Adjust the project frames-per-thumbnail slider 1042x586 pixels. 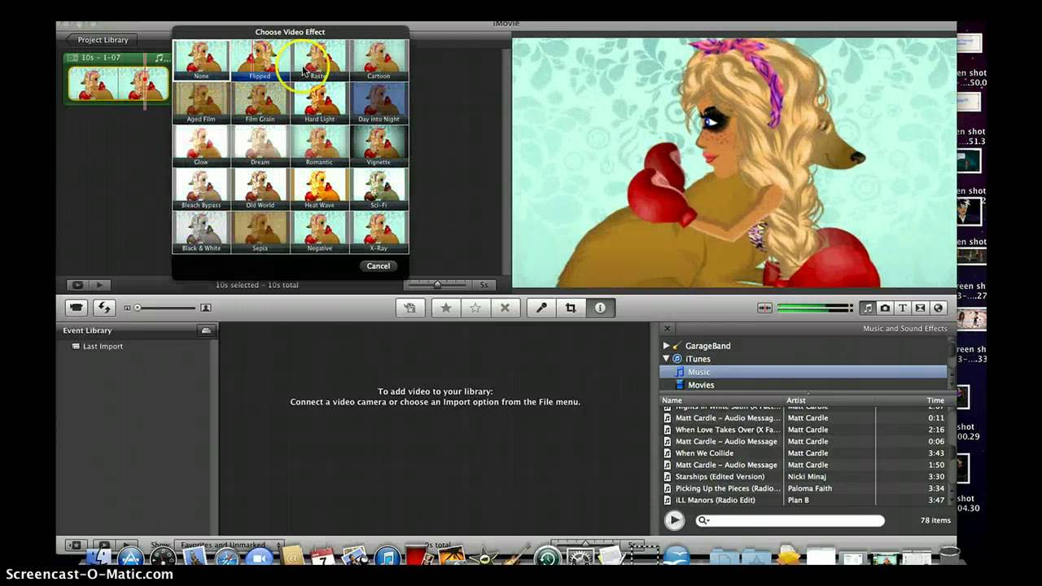click(x=438, y=285)
